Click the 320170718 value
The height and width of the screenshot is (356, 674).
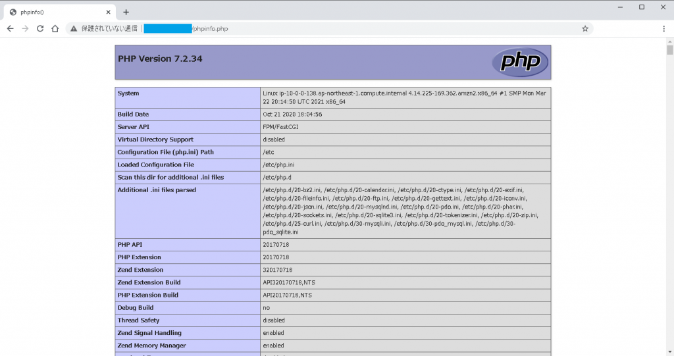[277, 270]
